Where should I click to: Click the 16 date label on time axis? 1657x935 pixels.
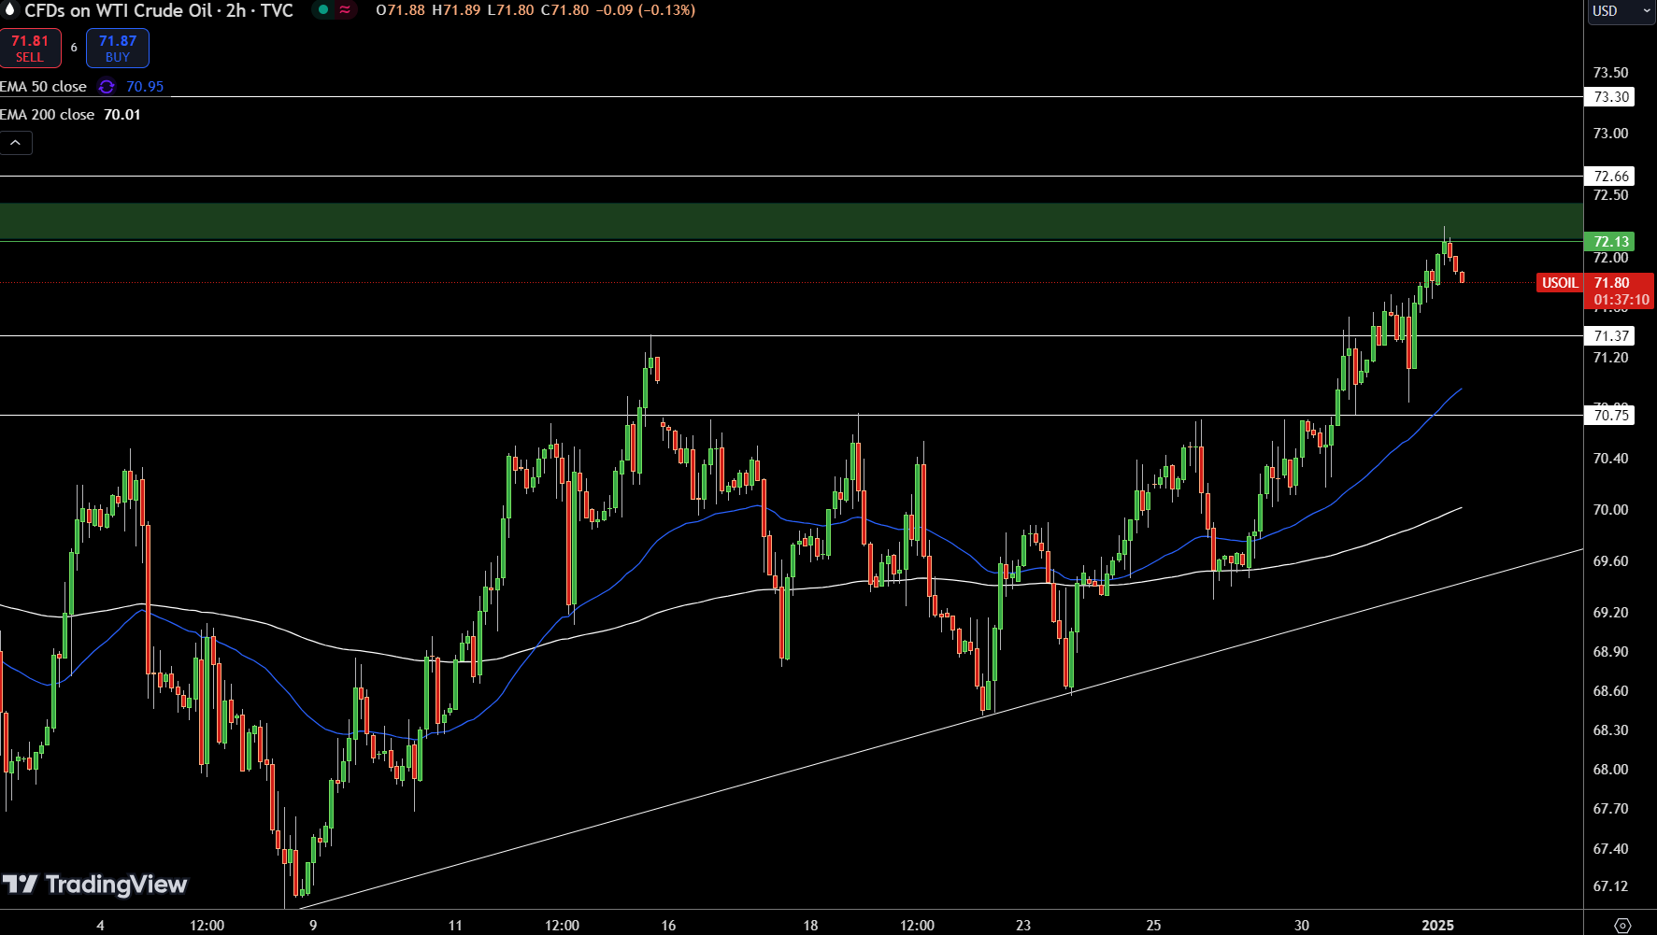[x=668, y=926]
